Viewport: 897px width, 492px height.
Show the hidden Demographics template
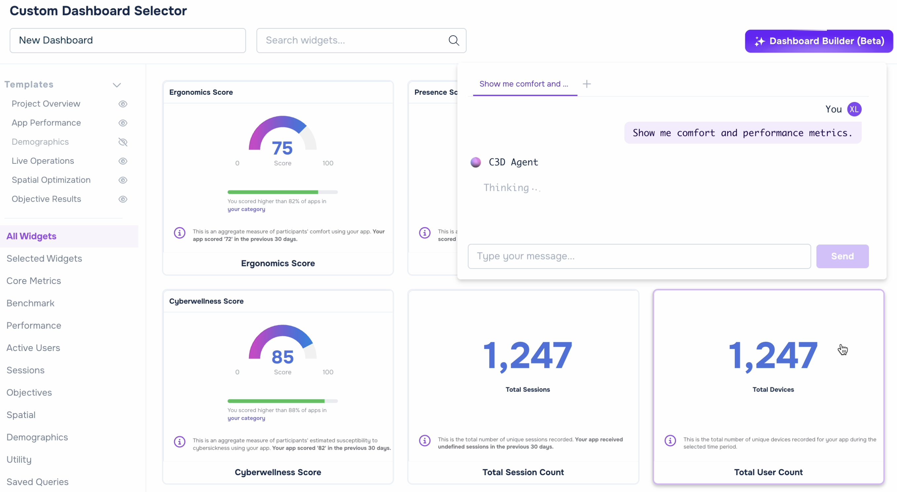coord(123,142)
